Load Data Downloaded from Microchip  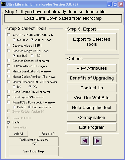(x=63, y=18)
